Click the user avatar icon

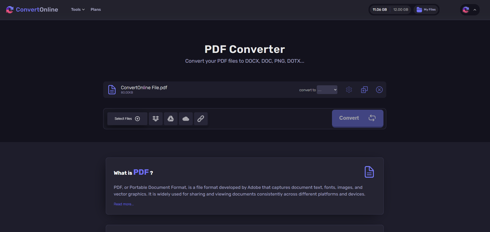466,10
